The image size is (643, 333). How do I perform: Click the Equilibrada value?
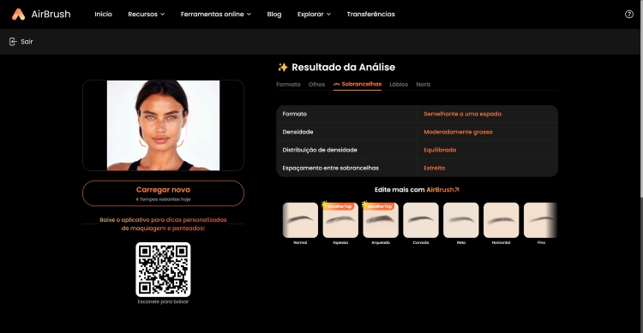tap(440, 150)
